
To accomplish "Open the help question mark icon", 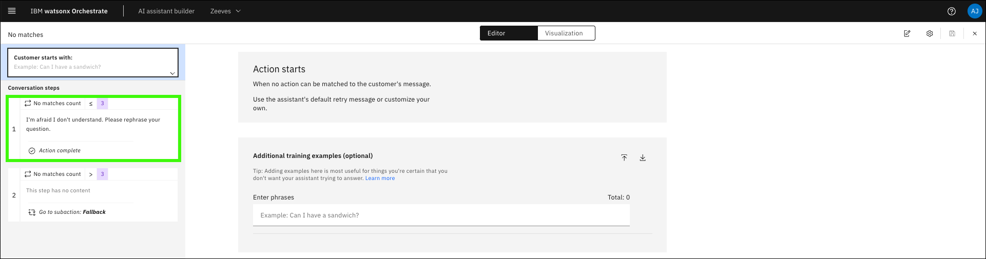I will tap(951, 11).
